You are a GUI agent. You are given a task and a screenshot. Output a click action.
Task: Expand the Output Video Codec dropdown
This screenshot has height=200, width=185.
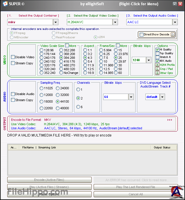click(x=115, y=22)
